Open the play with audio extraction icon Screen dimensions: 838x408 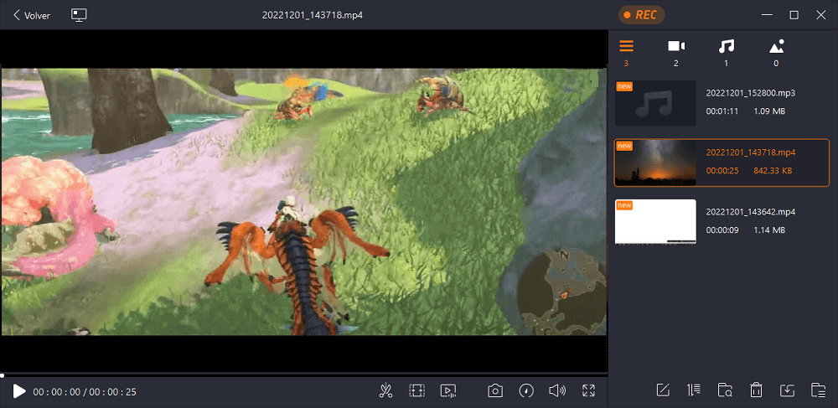pos(447,391)
